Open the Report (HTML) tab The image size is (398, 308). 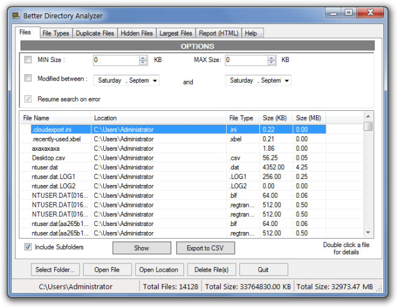pos(218,33)
